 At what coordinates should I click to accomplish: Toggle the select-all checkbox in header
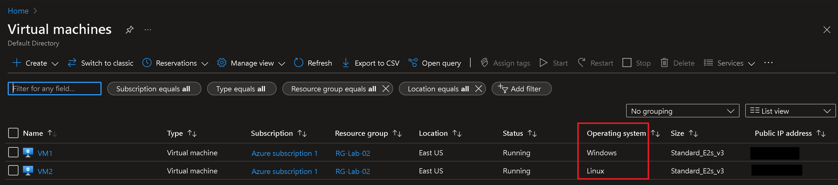[x=13, y=133]
